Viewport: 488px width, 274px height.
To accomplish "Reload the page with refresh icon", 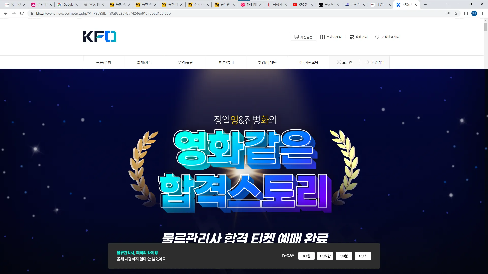I will 22,13.
